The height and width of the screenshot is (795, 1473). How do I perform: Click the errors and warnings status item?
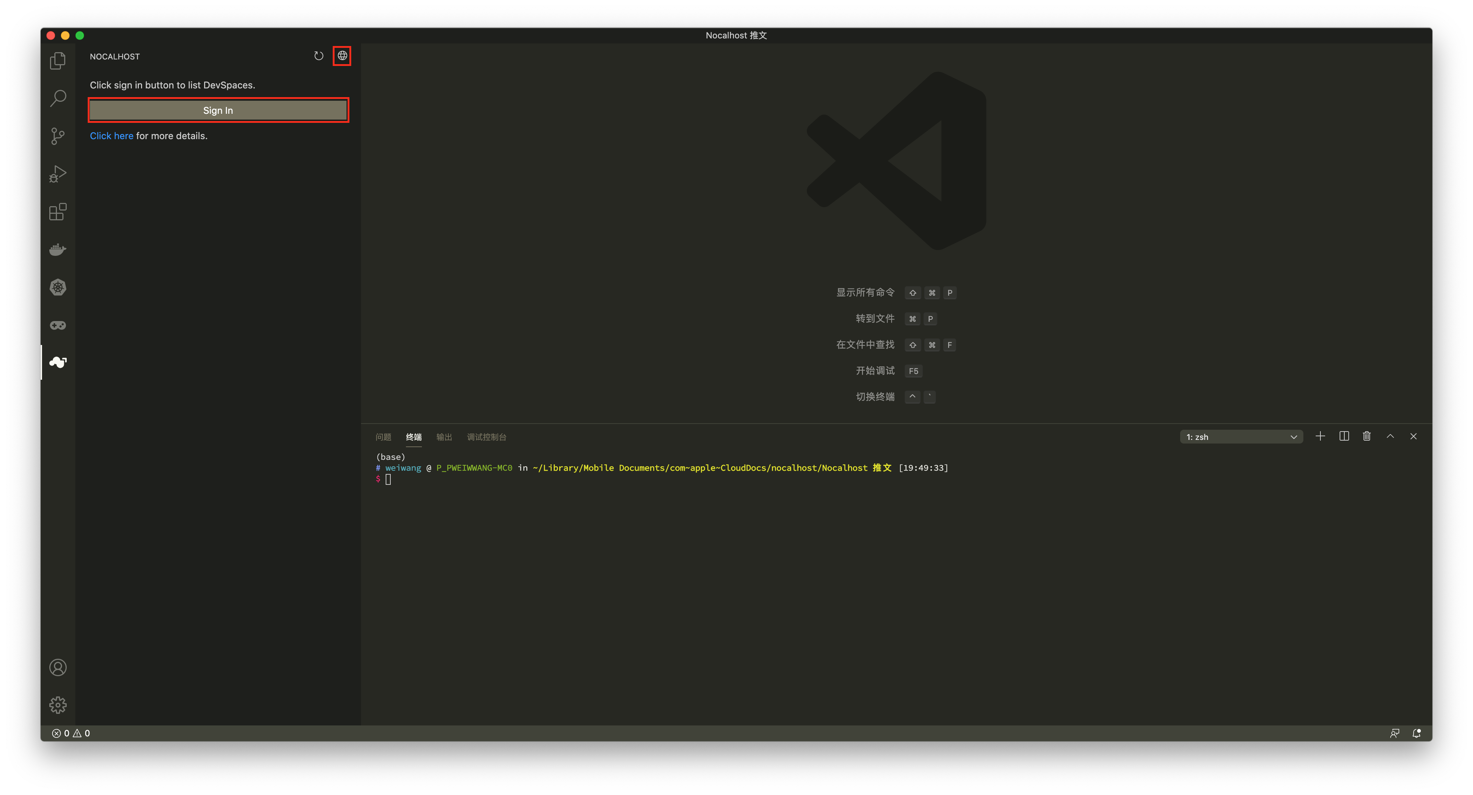71,733
